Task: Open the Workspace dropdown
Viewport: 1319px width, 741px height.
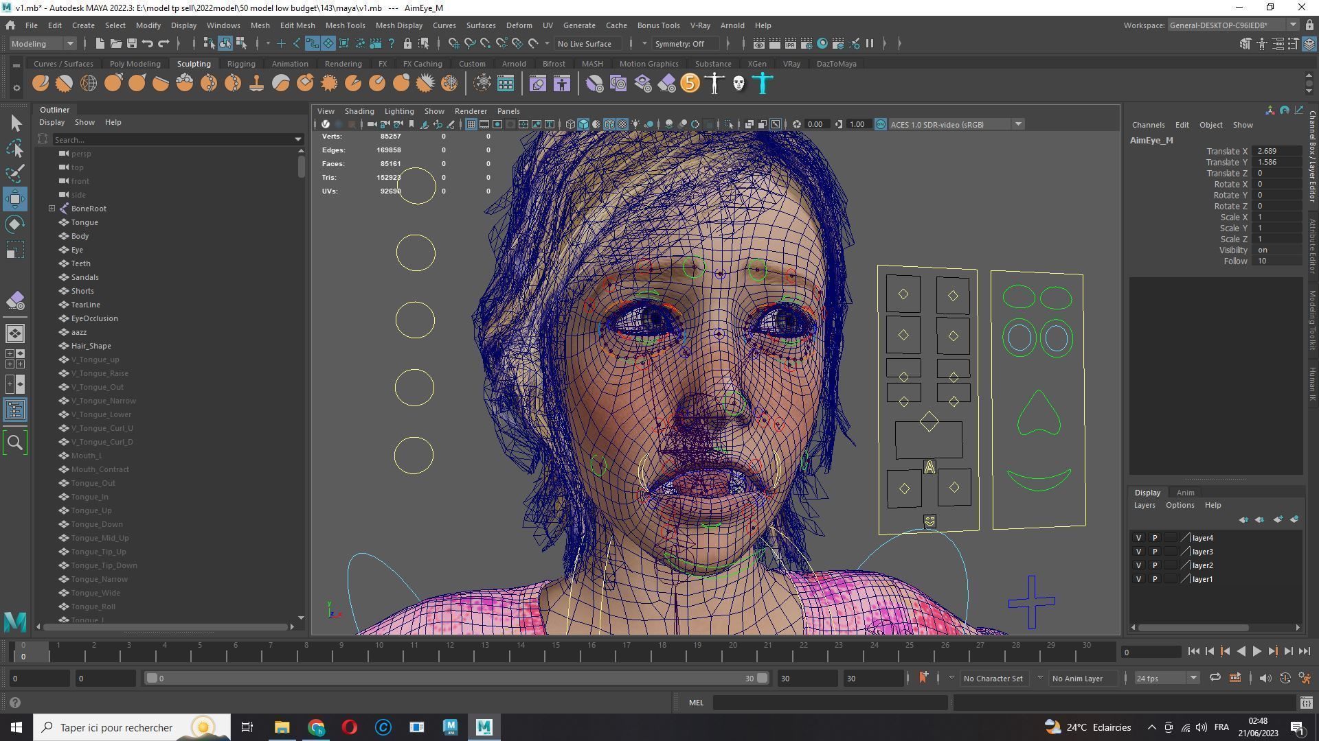Action: 1233,25
